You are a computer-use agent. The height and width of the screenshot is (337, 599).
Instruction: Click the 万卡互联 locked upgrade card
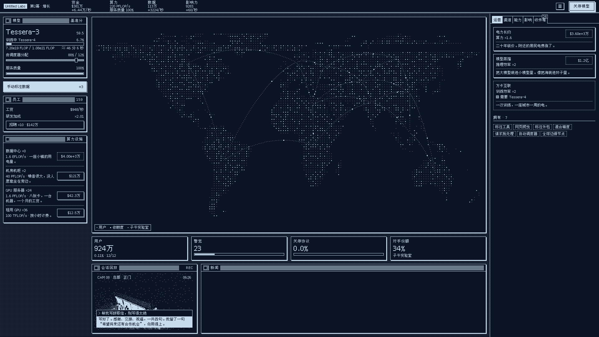(x=544, y=95)
